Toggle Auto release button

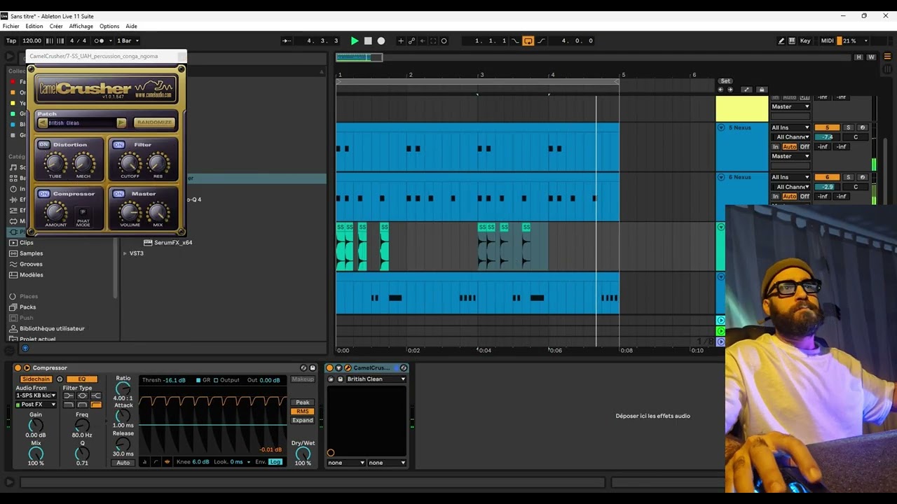[123, 463]
